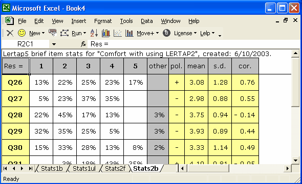Viewport: 302px width, 184px height.
Task: Open the License dropdown
Action: pos(185,33)
